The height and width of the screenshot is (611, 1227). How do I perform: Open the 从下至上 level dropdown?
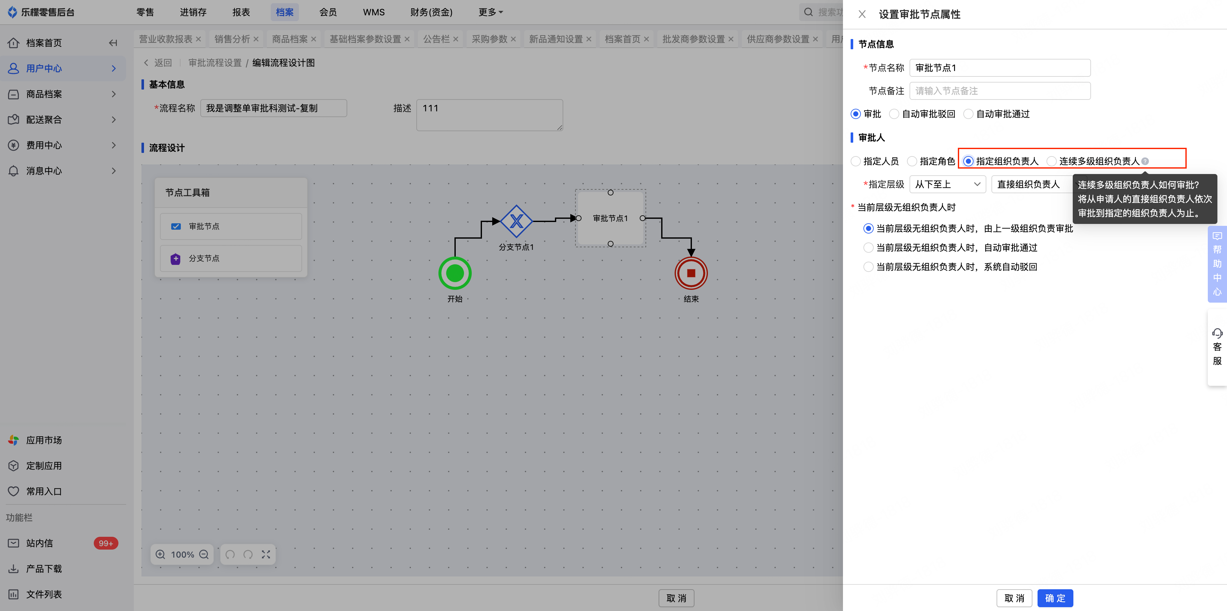tap(947, 184)
